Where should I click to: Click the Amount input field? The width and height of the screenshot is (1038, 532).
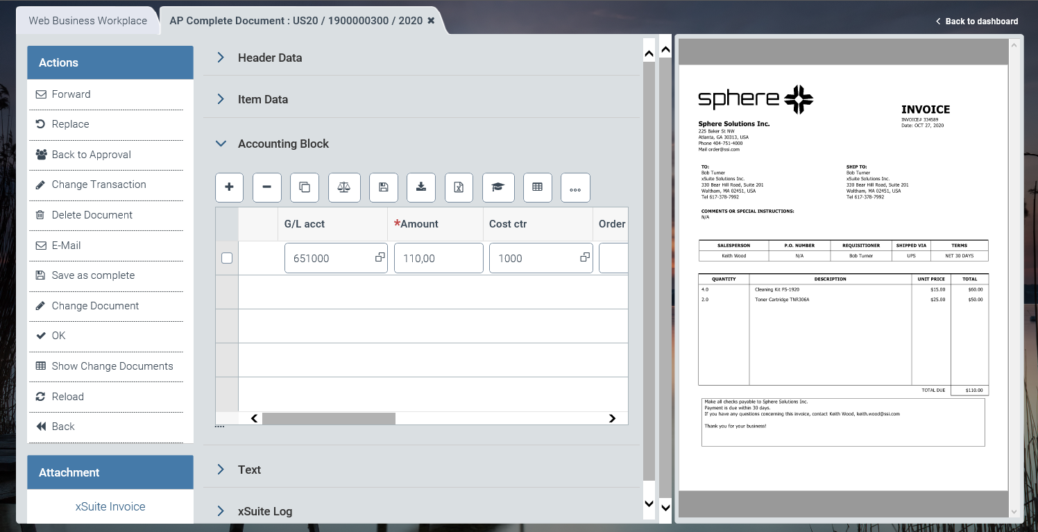[438, 258]
